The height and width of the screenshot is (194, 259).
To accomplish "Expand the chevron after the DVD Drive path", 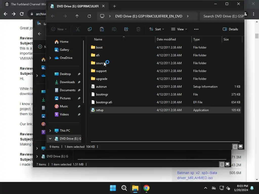I will point(188,16).
